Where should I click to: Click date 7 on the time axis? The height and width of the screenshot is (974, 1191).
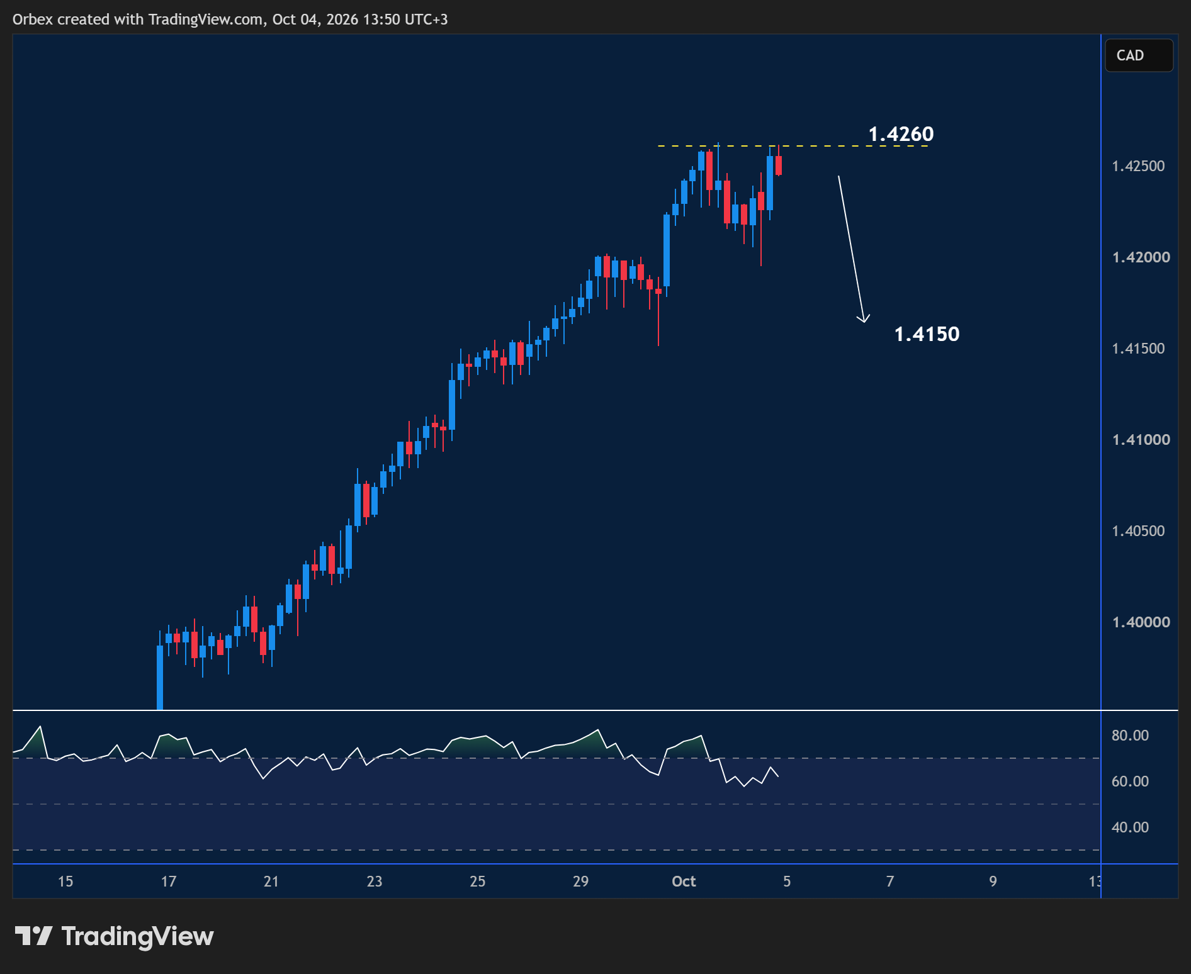click(x=890, y=882)
